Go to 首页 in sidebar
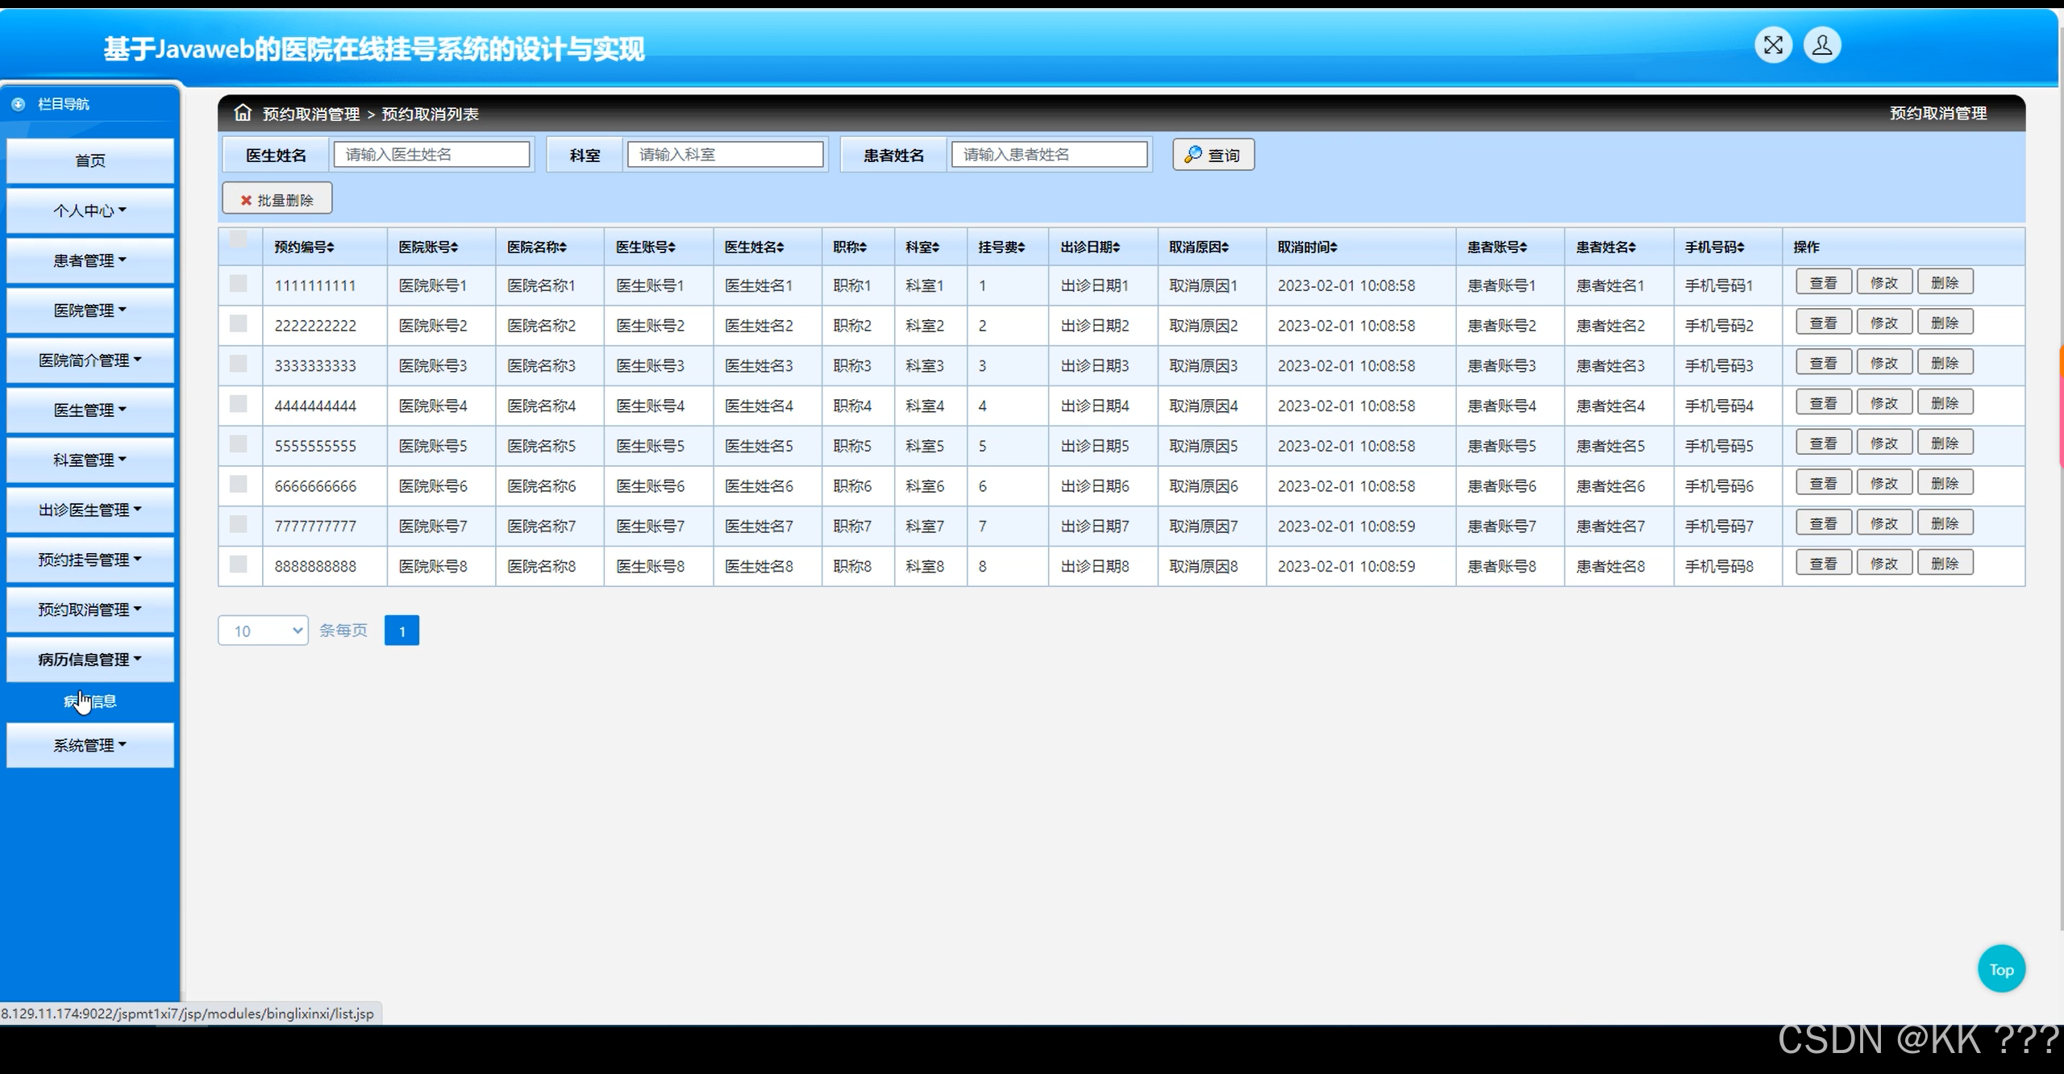 (x=89, y=160)
